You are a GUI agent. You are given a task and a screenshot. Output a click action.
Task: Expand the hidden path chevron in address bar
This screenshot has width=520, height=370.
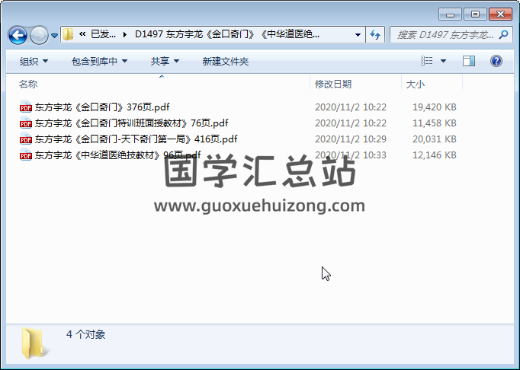tap(82, 34)
